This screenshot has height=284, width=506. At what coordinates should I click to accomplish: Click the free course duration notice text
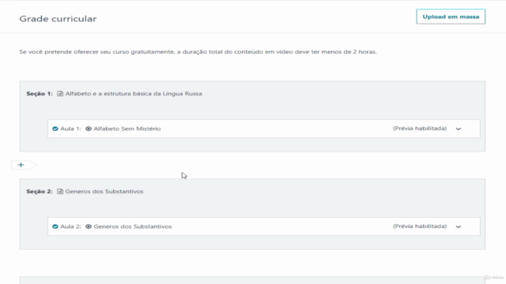198,52
